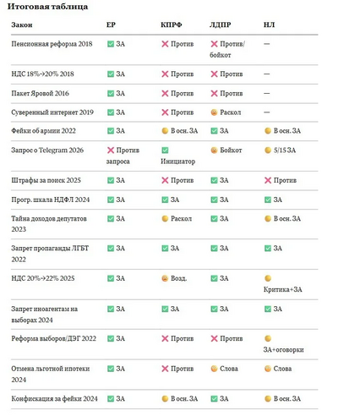Viewport: 338px width, 416px height.
Task: Click the Итоговая таблица heading
Action: 47,7
